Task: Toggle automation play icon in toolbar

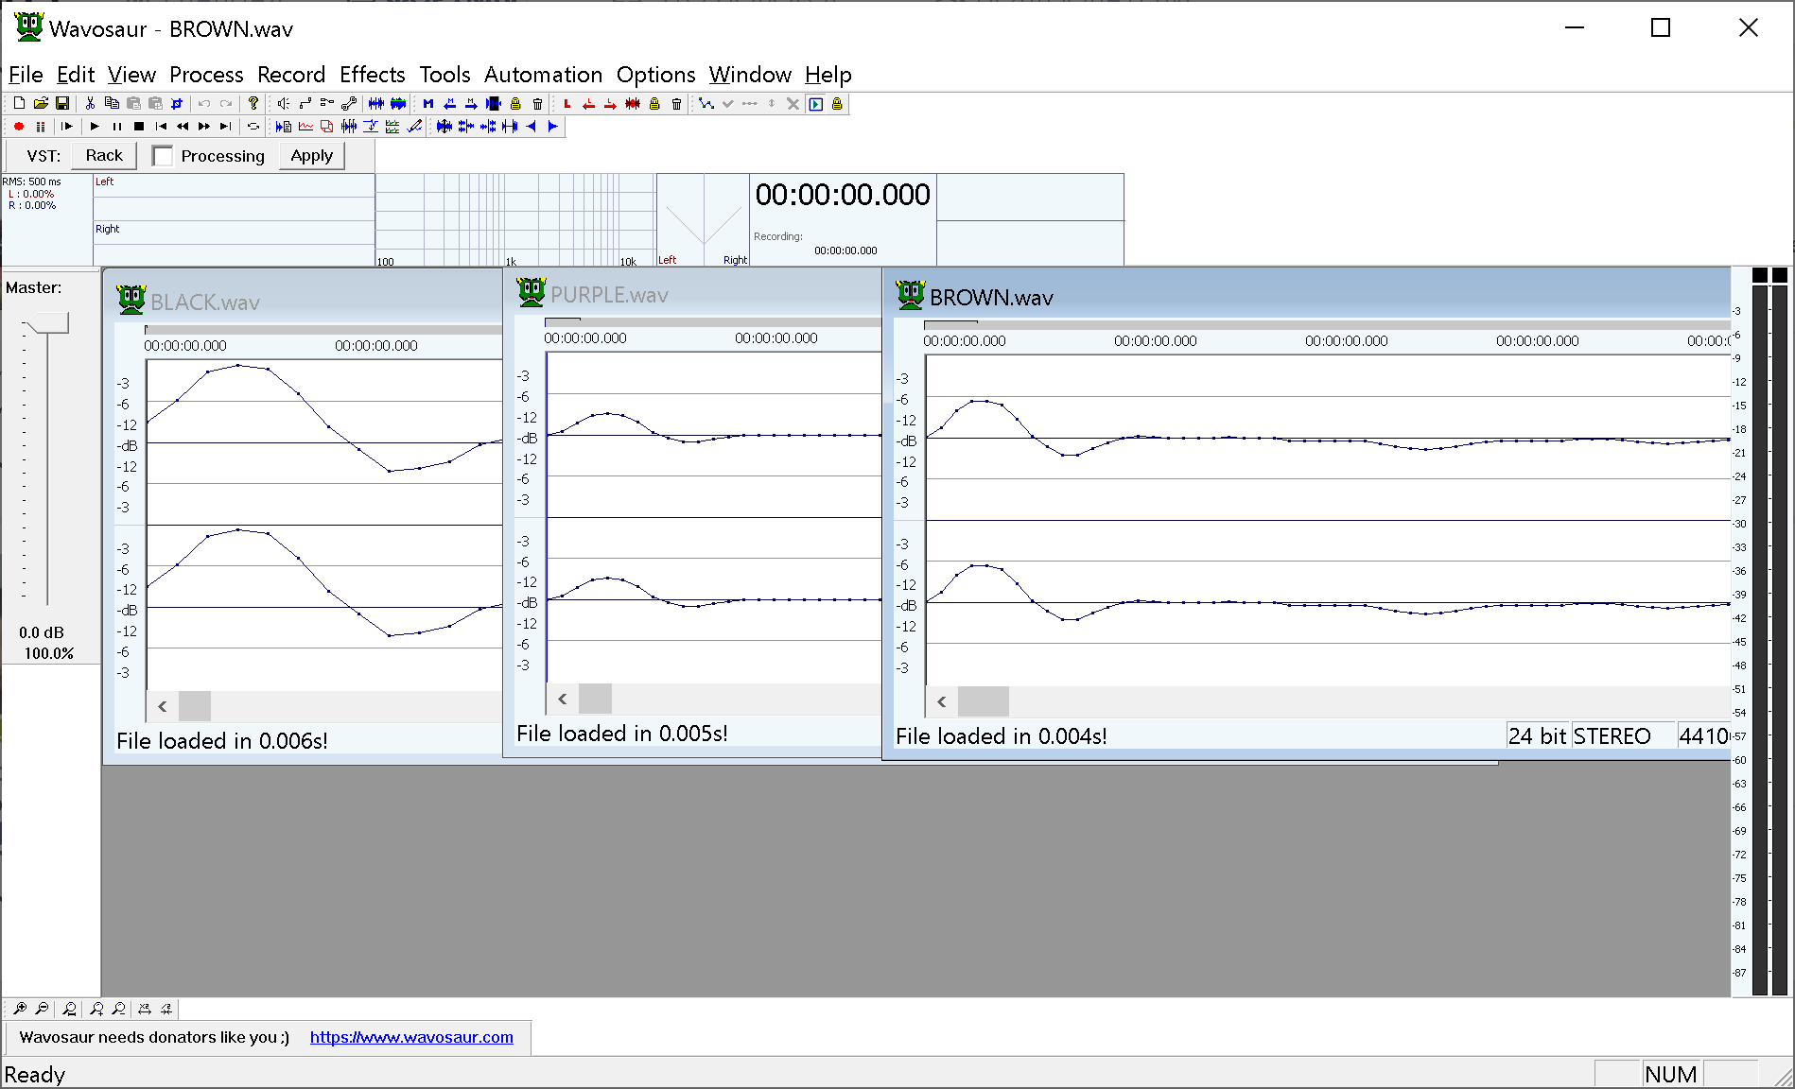Action: pyautogui.click(x=815, y=104)
